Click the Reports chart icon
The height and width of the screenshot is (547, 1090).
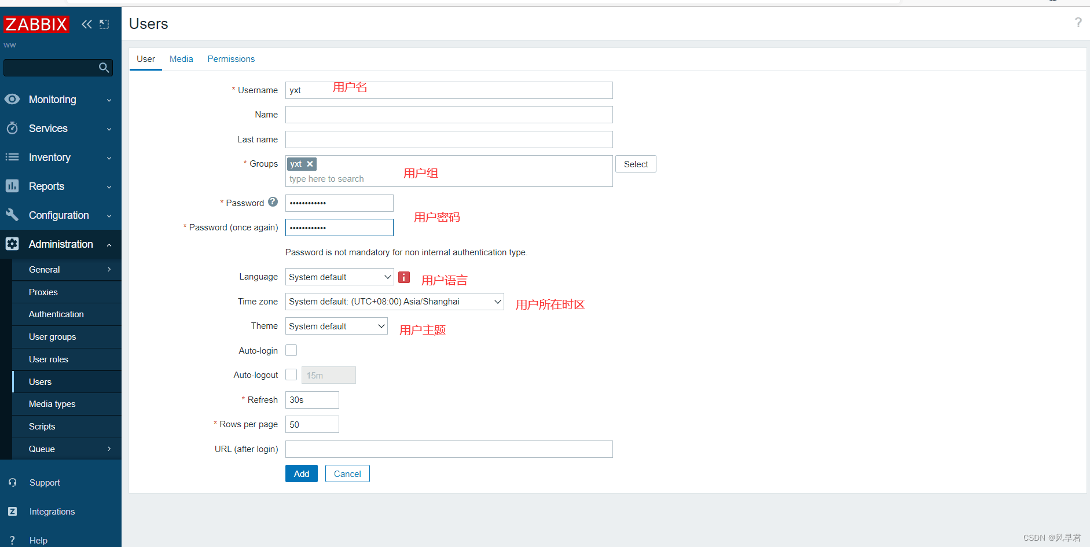tap(12, 186)
